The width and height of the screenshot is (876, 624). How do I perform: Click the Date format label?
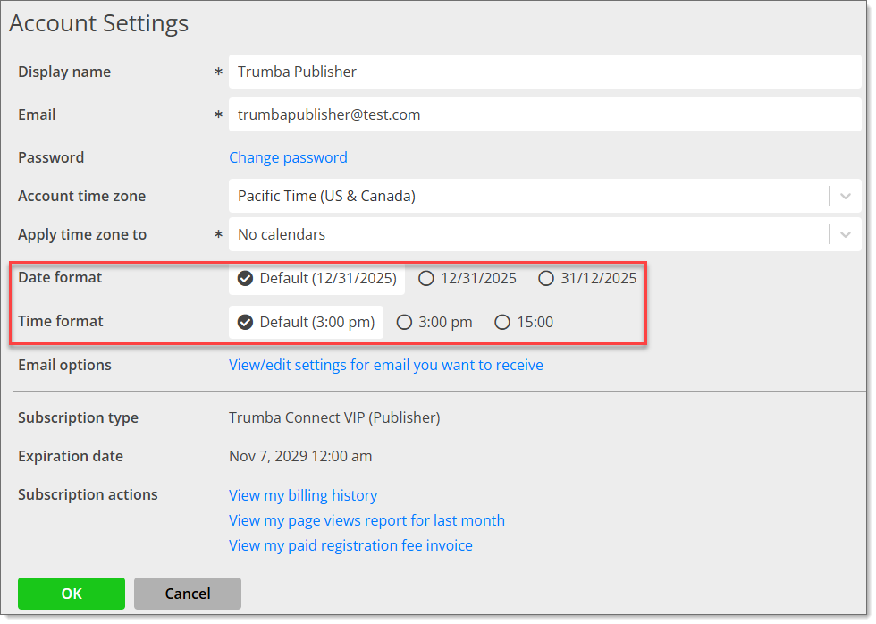point(60,278)
